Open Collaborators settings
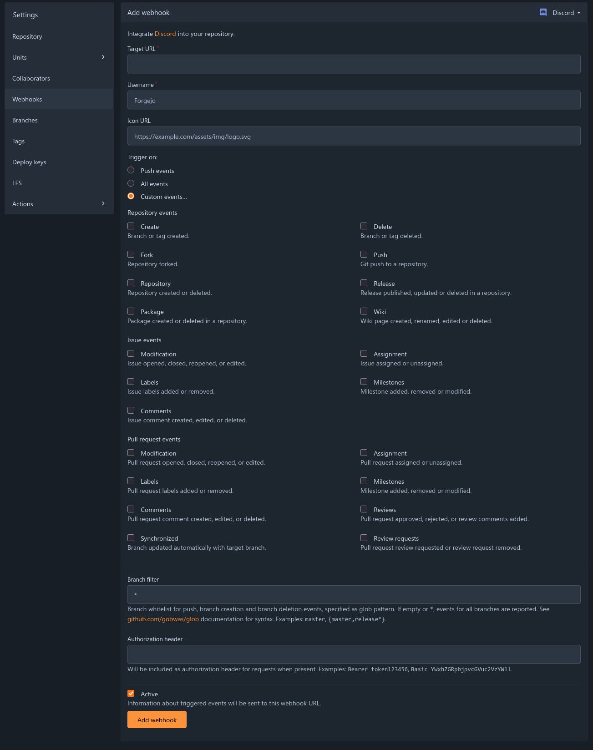The height and width of the screenshot is (750, 593). [59, 78]
